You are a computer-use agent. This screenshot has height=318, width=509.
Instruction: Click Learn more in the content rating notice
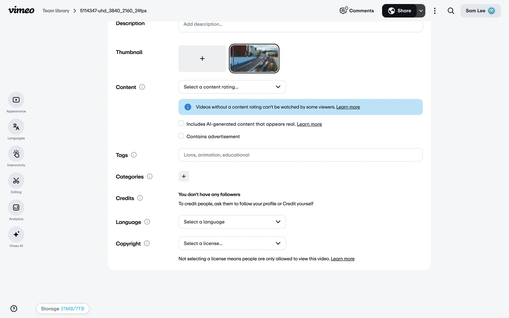click(348, 107)
